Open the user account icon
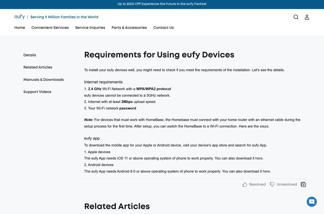This screenshot has height=214, width=324. [x=307, y=17]
